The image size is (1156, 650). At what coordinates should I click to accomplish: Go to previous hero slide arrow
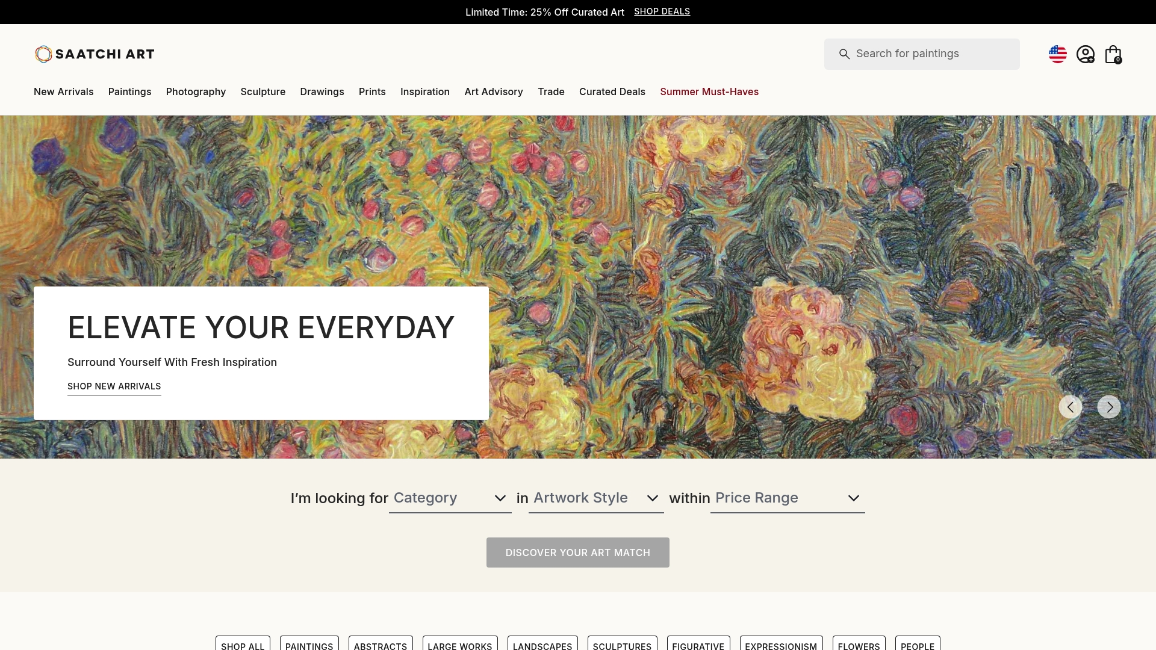coord(1071,407)
